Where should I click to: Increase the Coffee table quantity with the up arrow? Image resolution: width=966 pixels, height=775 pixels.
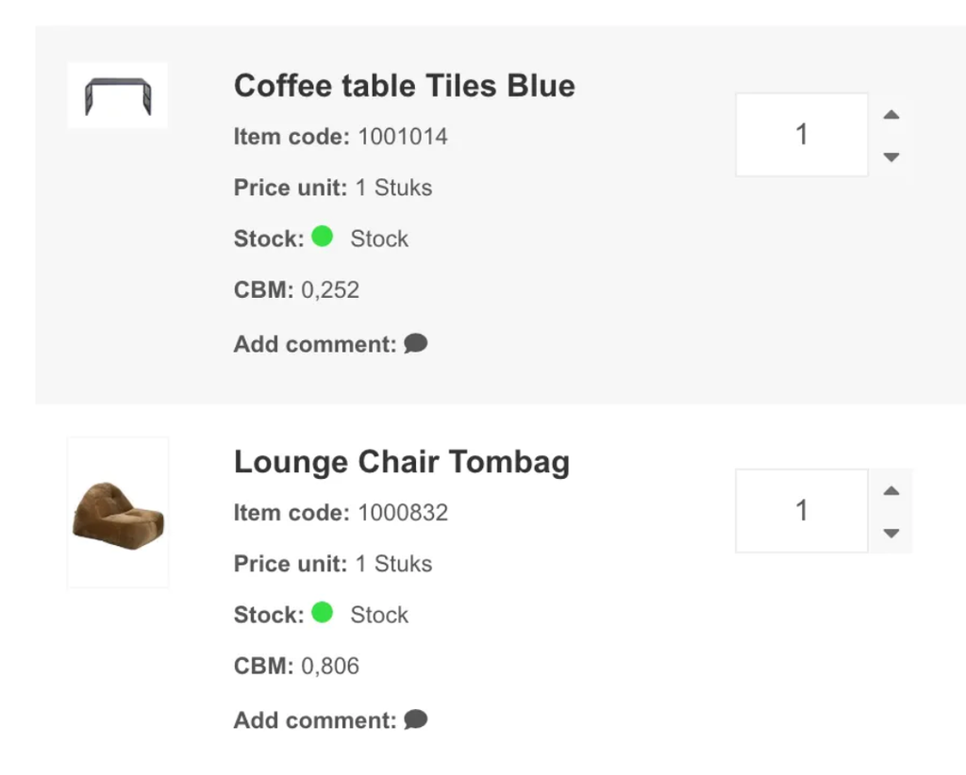pyautogui.click(x=891, y=116)
